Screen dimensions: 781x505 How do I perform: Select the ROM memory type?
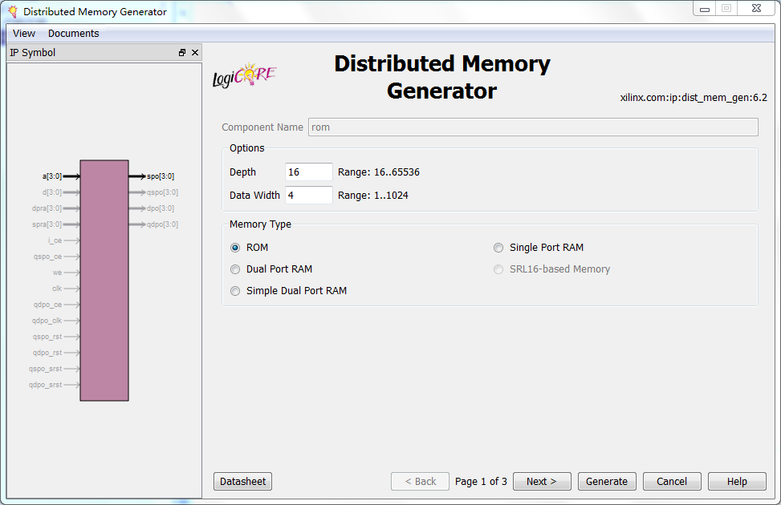click(235, 248)
